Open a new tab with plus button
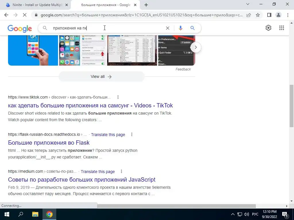This screenshot has width=294, height=220. (x=146, y=5)
